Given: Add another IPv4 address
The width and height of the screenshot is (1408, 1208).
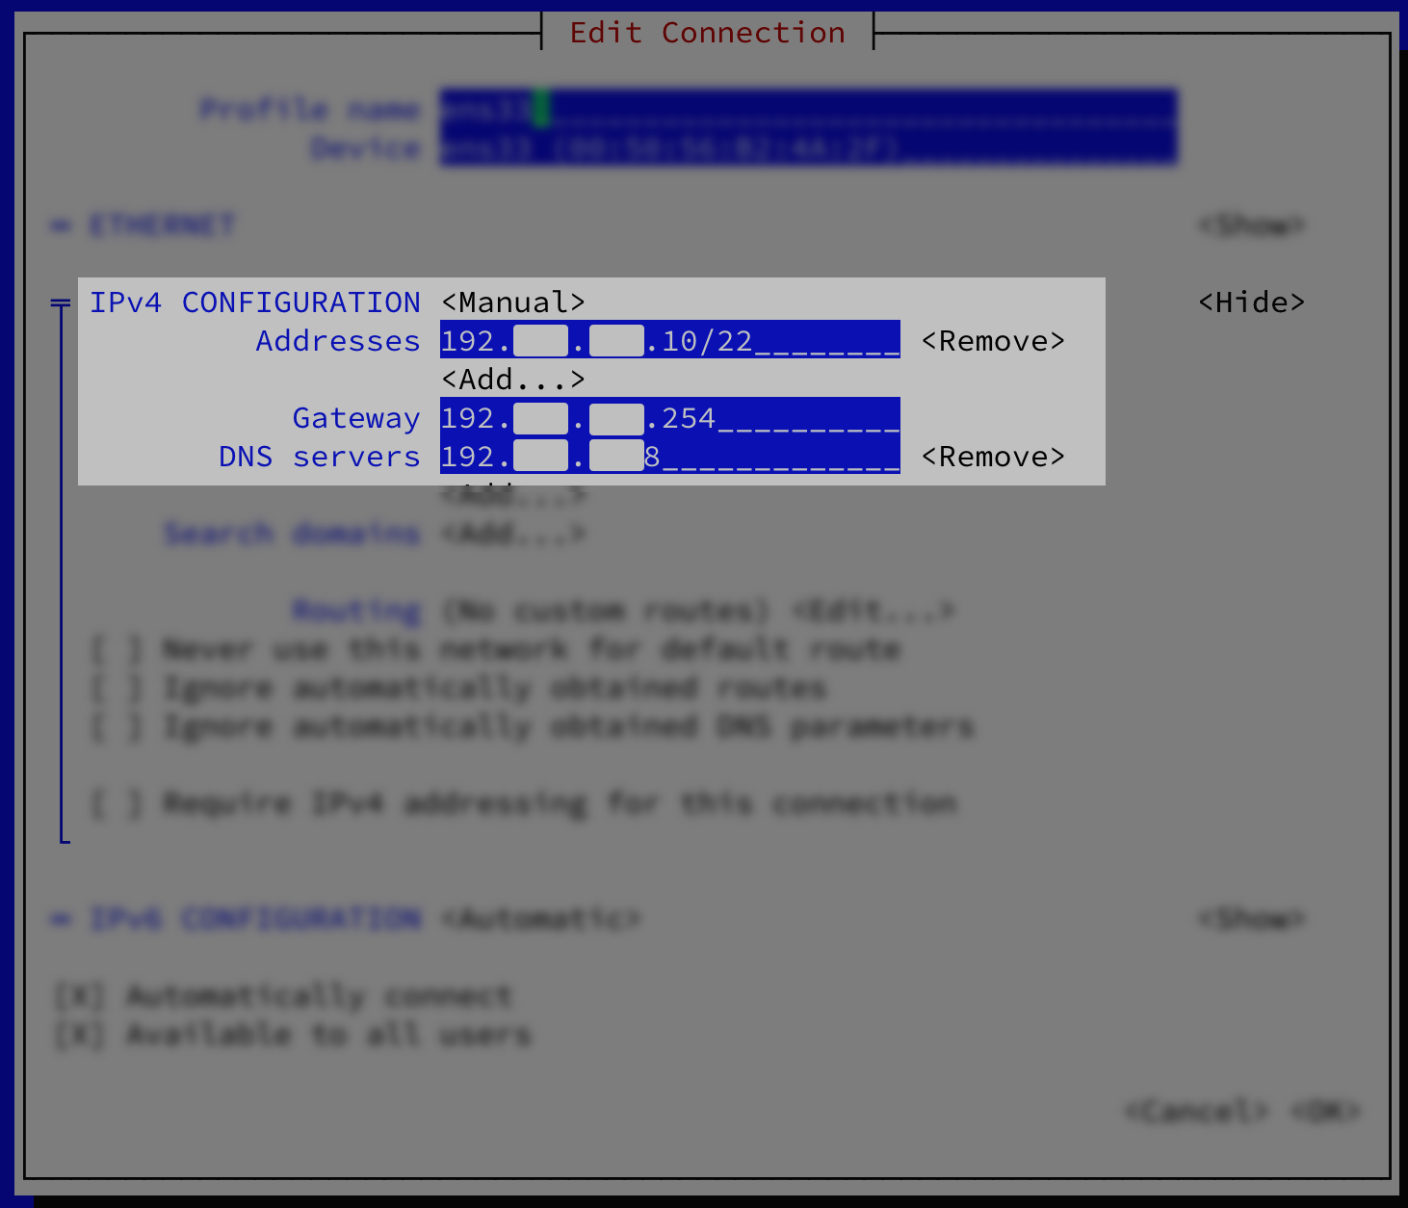Looking at the screenshot, I should click(x=512, y=380).
